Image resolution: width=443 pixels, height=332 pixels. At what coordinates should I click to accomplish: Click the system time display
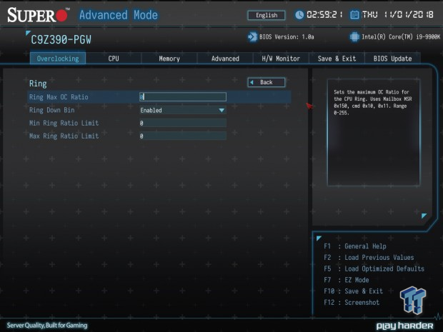coord(325,15)
